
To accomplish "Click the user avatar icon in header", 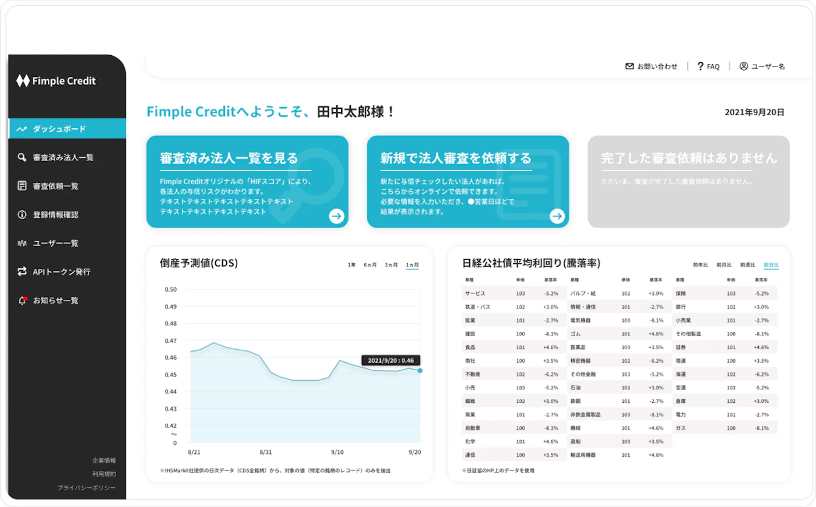I will (x=744, y=66).
